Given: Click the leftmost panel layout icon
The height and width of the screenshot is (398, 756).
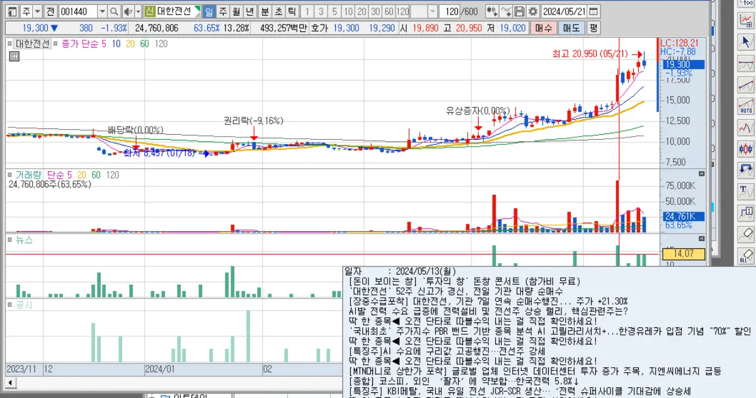Looking at the screenshot, I should pos(12,12).
